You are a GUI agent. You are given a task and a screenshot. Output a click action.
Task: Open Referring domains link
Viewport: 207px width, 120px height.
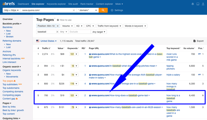pyautogui.click(x=12, y=41)
